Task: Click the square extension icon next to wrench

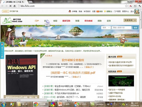Action: coord(135,6)
